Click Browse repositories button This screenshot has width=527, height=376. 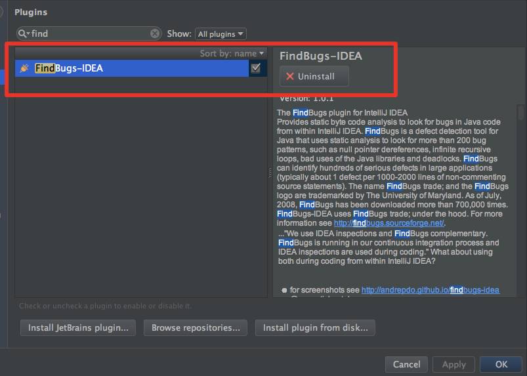[x=196, y=327]
